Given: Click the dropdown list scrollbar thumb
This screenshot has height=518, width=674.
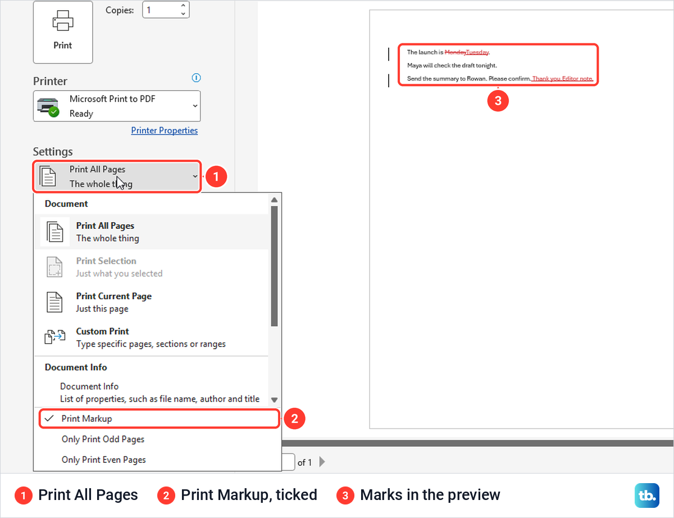Looking at the screenshot, I should (x=274, y=266).
